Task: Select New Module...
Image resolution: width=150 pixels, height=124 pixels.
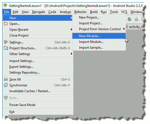Action: (99, 36)
